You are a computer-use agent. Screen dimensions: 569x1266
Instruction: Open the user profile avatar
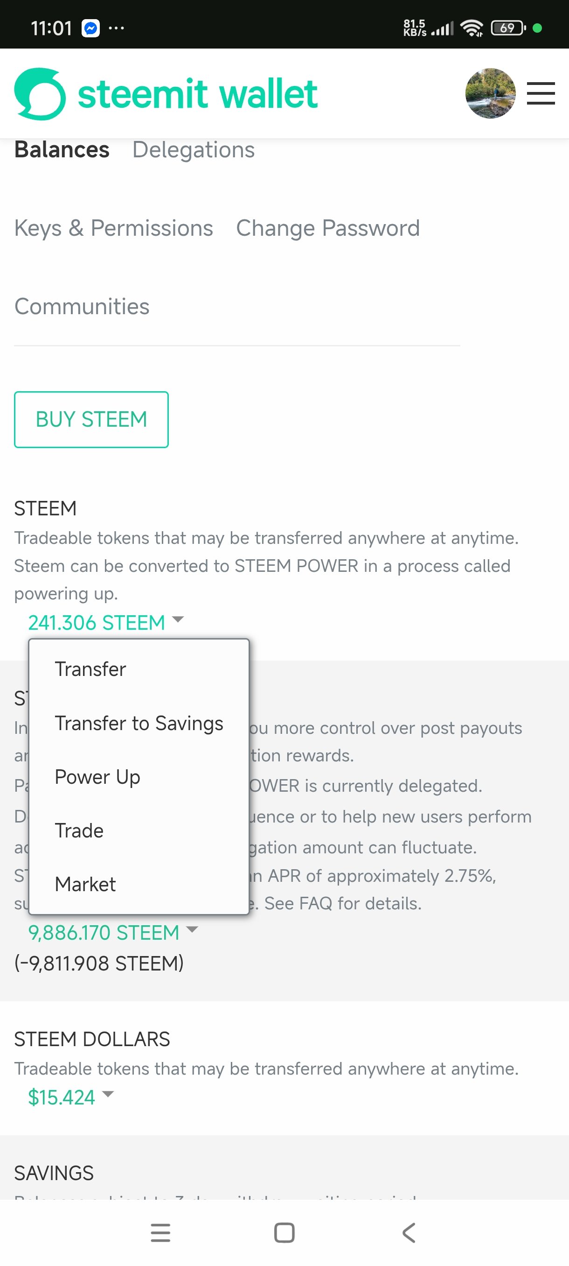click(490, 93)
